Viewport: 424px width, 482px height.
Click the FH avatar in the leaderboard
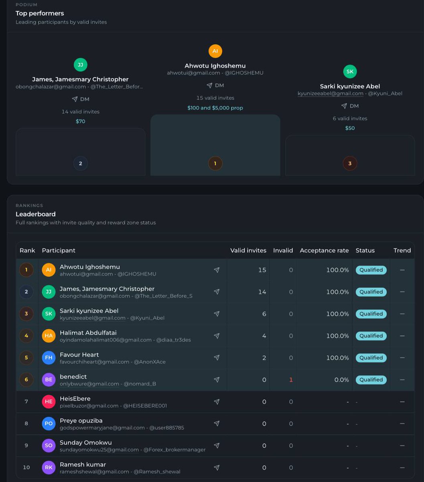tap(49, 357)
